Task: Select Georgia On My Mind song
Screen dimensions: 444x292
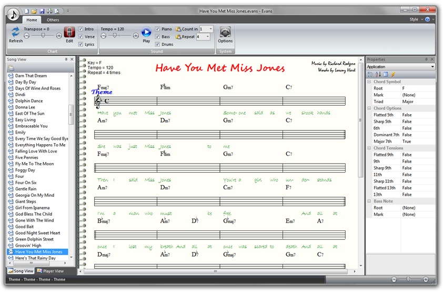Action: coord(35,195)
